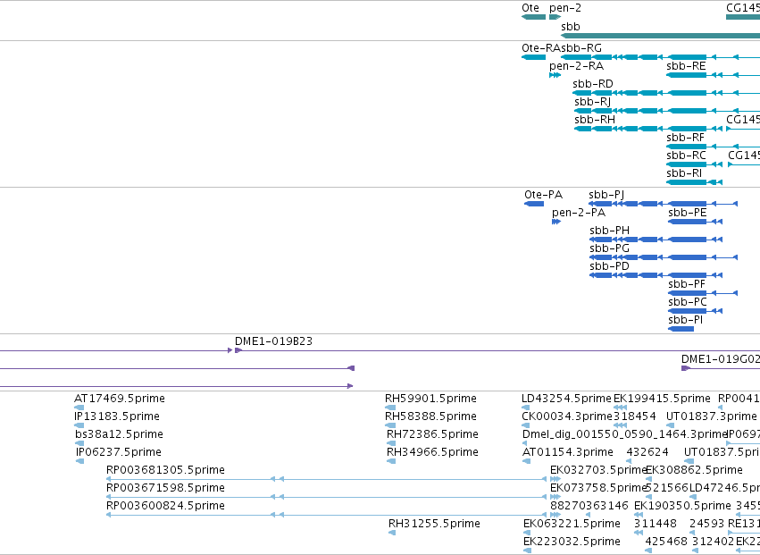Click the EK032703.5prime EST label
Screen dimensions: 760x555
(599, 470)
